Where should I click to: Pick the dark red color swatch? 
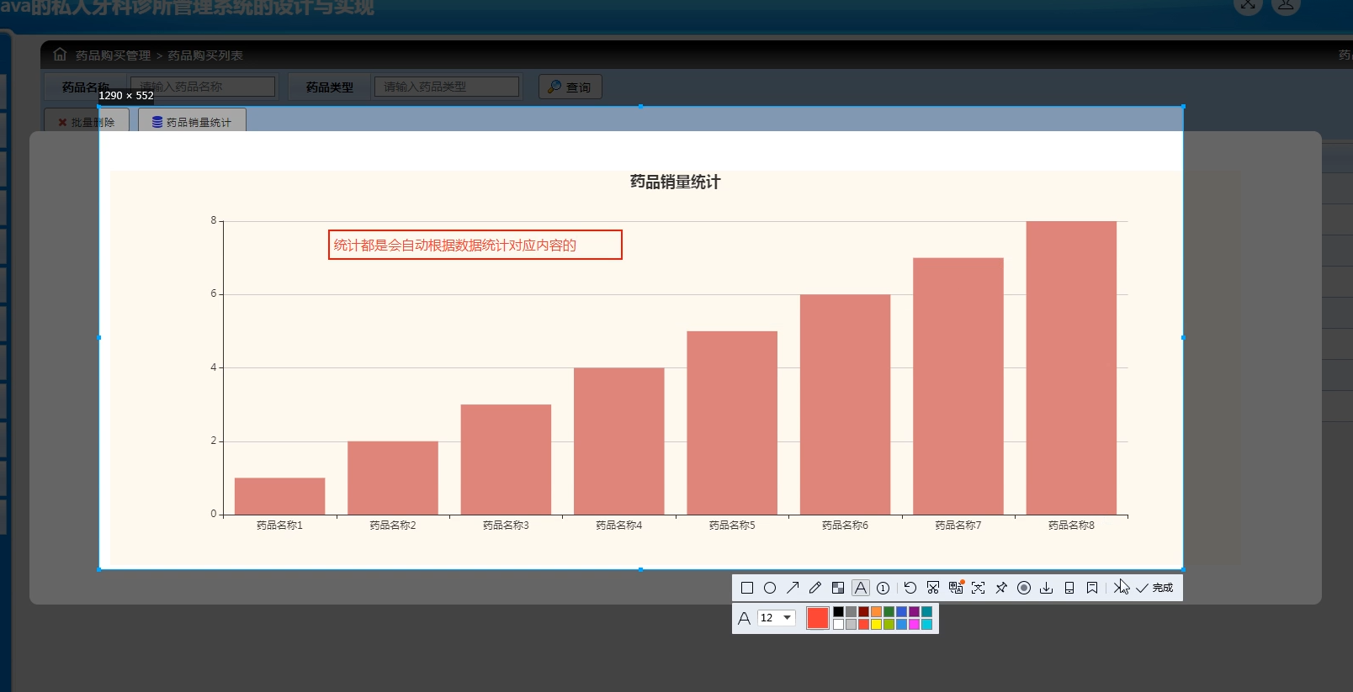click(863, 612)
